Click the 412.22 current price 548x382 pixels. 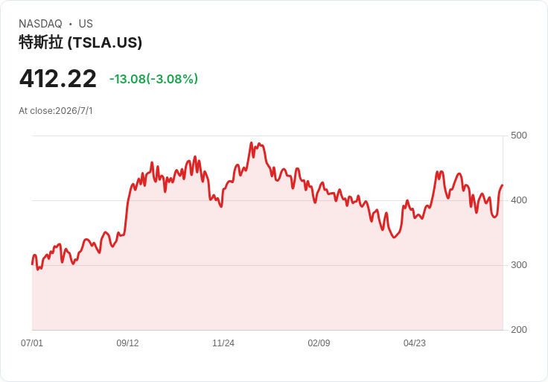pyautogui.click(x=57, y=79)
